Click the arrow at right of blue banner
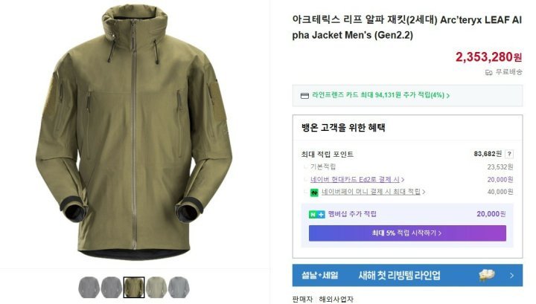Viewport: 536px width, 304px height. 511,275
